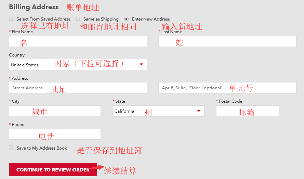
Task: Open the State dropdown showing California
Action: [158, 111]
